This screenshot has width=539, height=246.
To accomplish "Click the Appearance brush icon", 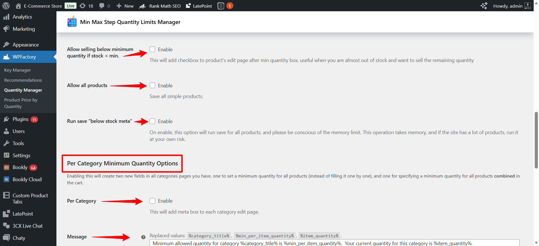I will [x=6, y=45].
